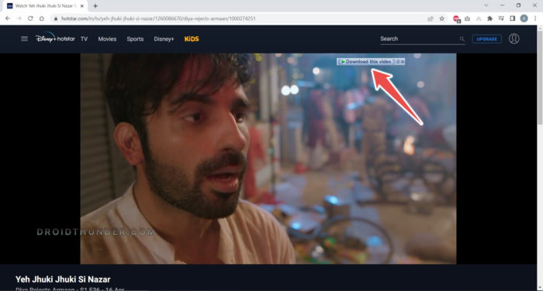Open the KiDS section

pos(192,39)
